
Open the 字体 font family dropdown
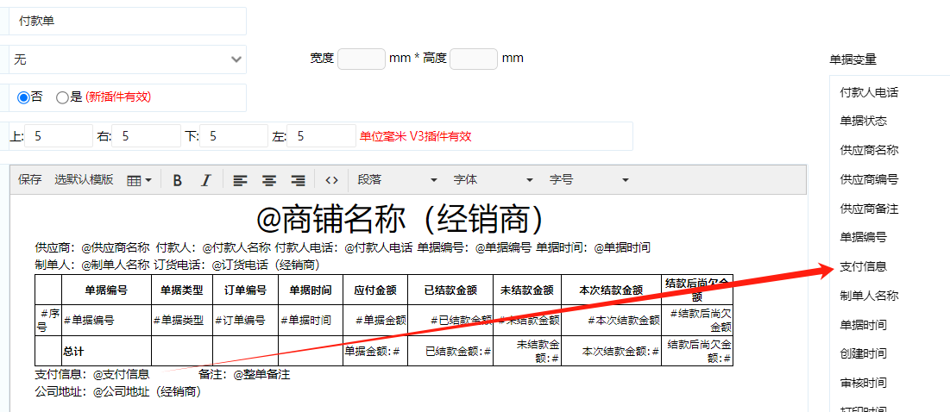click(x=493, y=180)
